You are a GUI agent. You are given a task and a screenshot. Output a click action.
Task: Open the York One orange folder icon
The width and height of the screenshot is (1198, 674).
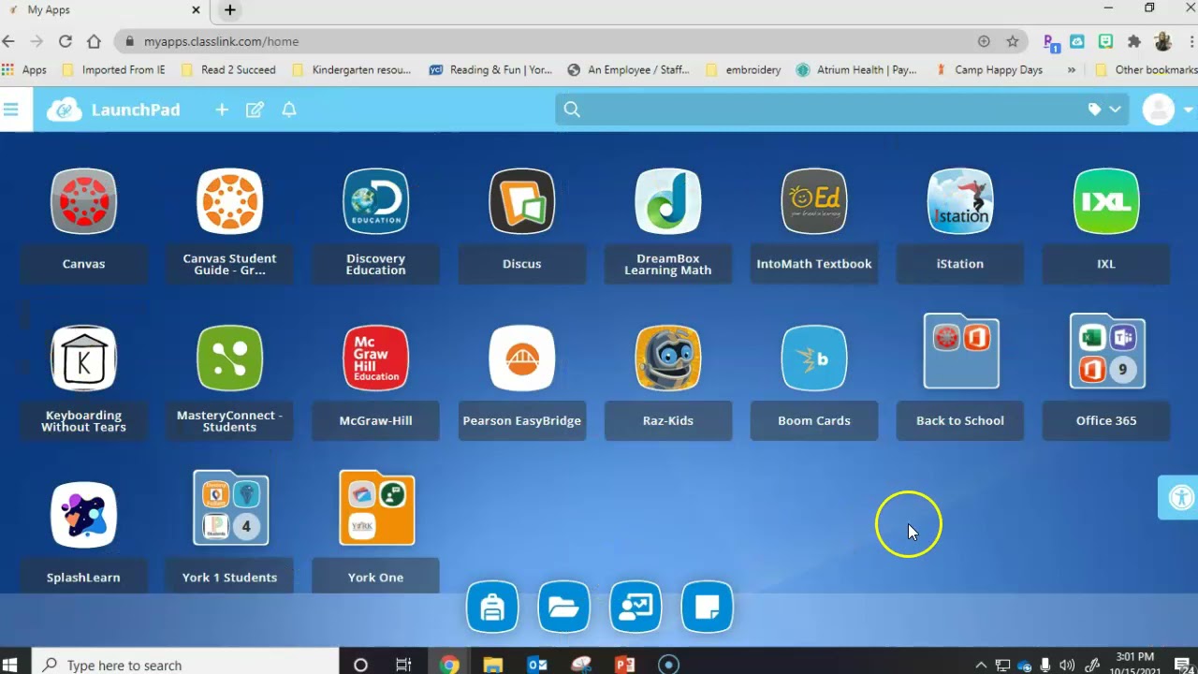(x=376, y=507)
